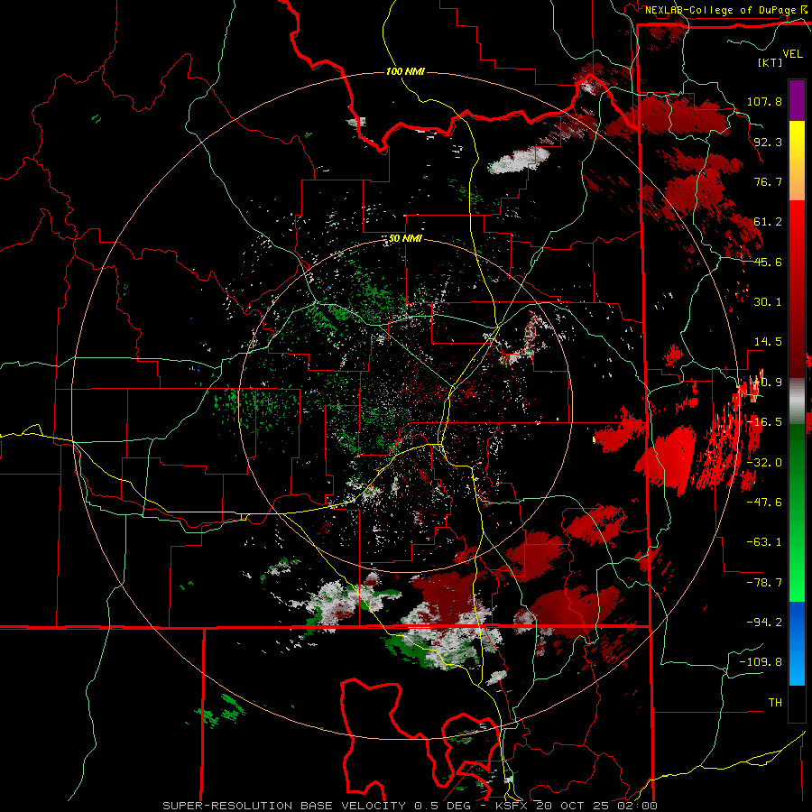Click the Super-Resolution Base Velocity caption
The height and width of the screenshot is (812, 812).
pos(411,806)
